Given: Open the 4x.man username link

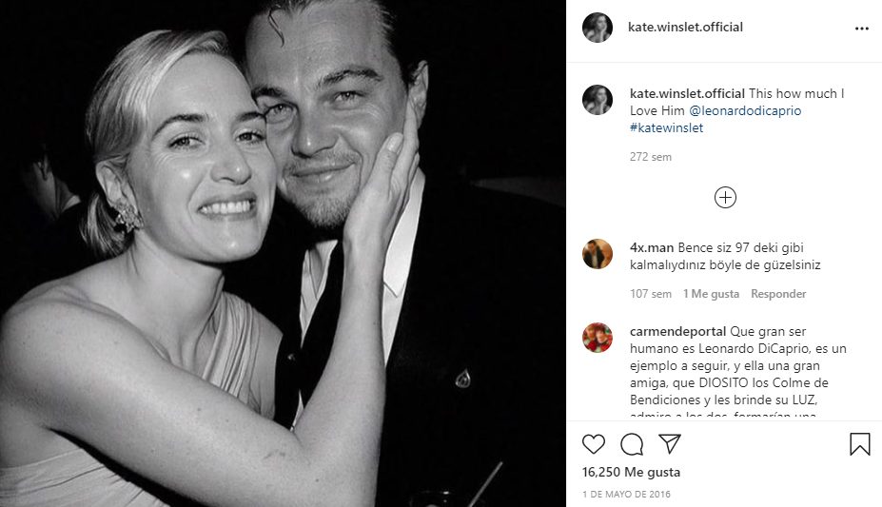Looking at the screenshot, I should click(651, 248).
